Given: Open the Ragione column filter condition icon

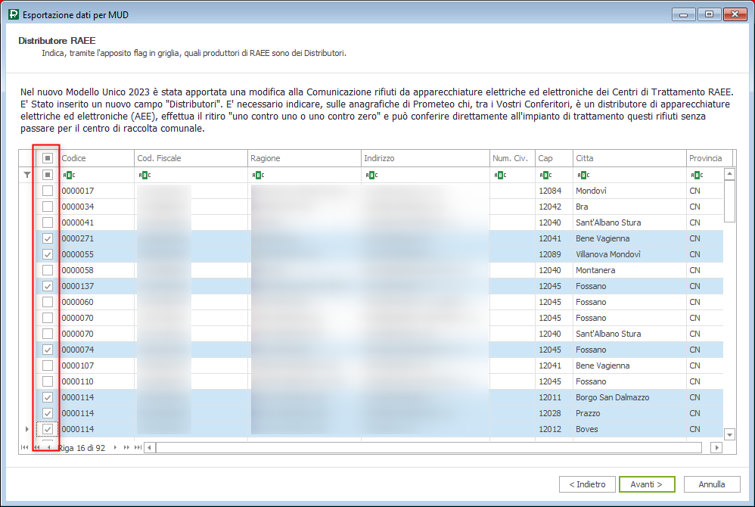Looking at the screenshot, I should pyautogui.click(x=258, y=175).
